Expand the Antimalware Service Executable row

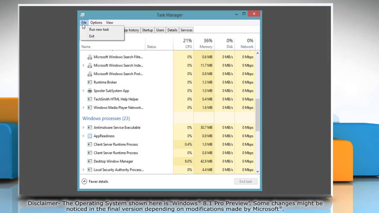(83, 128)
